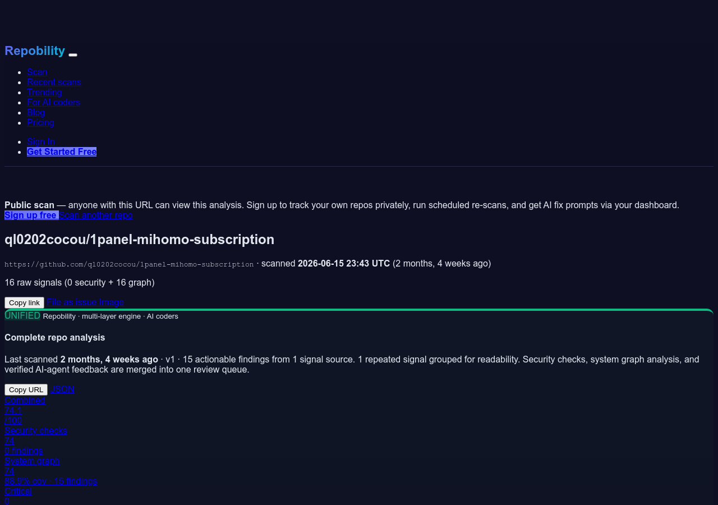The image size is (718, 505).
Task: Open the System graph link
Action: [x=32, y=461]
